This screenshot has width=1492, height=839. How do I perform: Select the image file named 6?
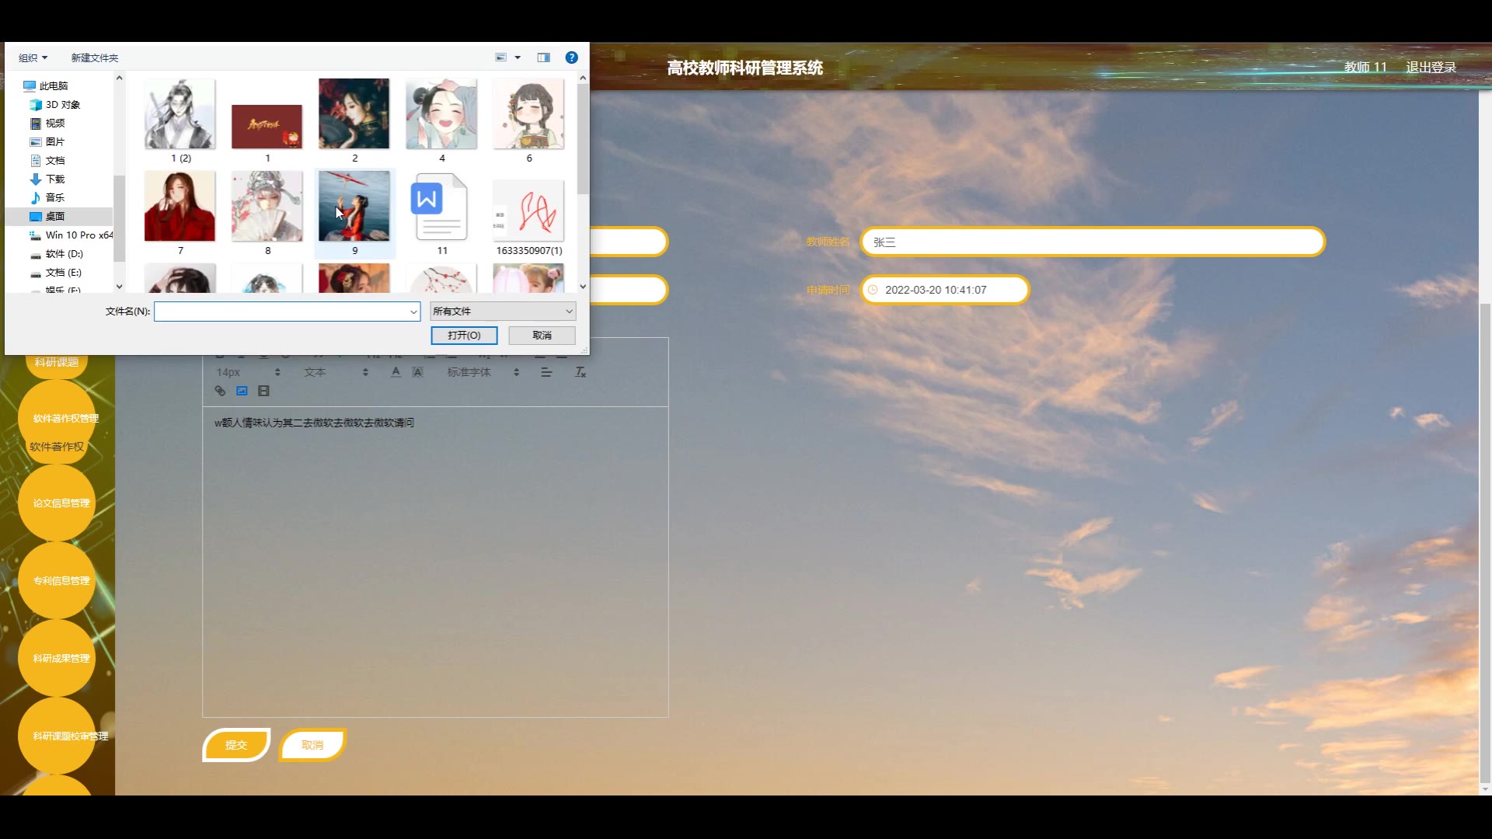[528, 120]
